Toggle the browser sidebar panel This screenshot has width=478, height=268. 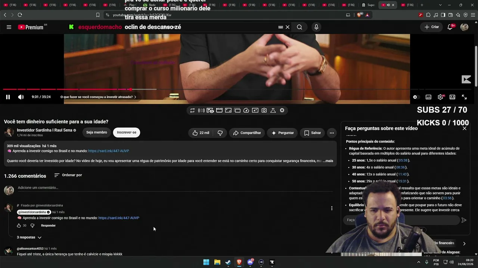[x=443, y=15]
